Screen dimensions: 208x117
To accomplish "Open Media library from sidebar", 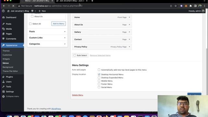I will tap(9, 29).
